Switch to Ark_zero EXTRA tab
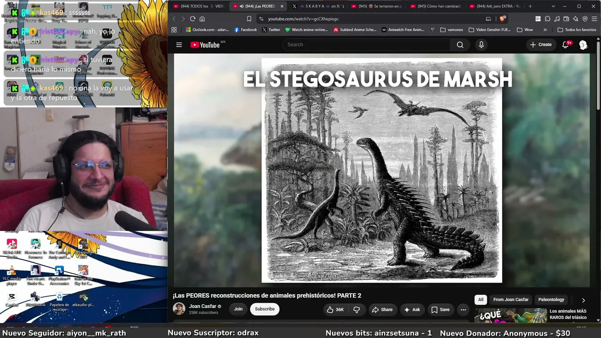 [x=495, y=6]
